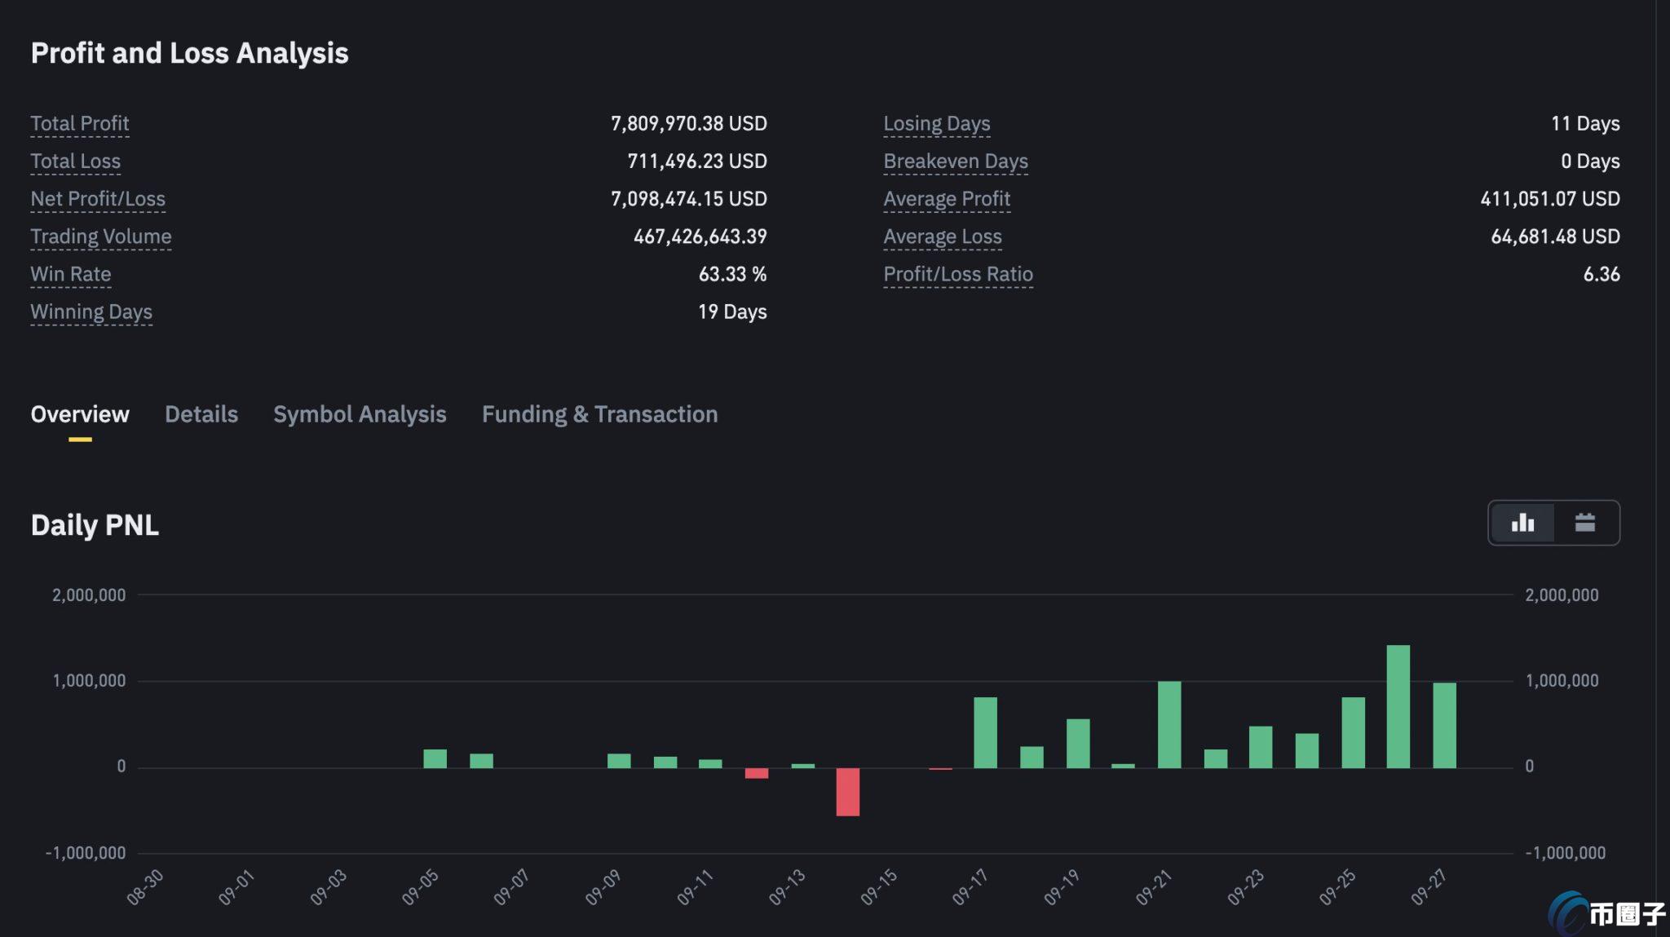Image resolution: width=1670 pixels, height=937 pixels.
Task: Click the Average Profit label
Action: click(947, 198)
